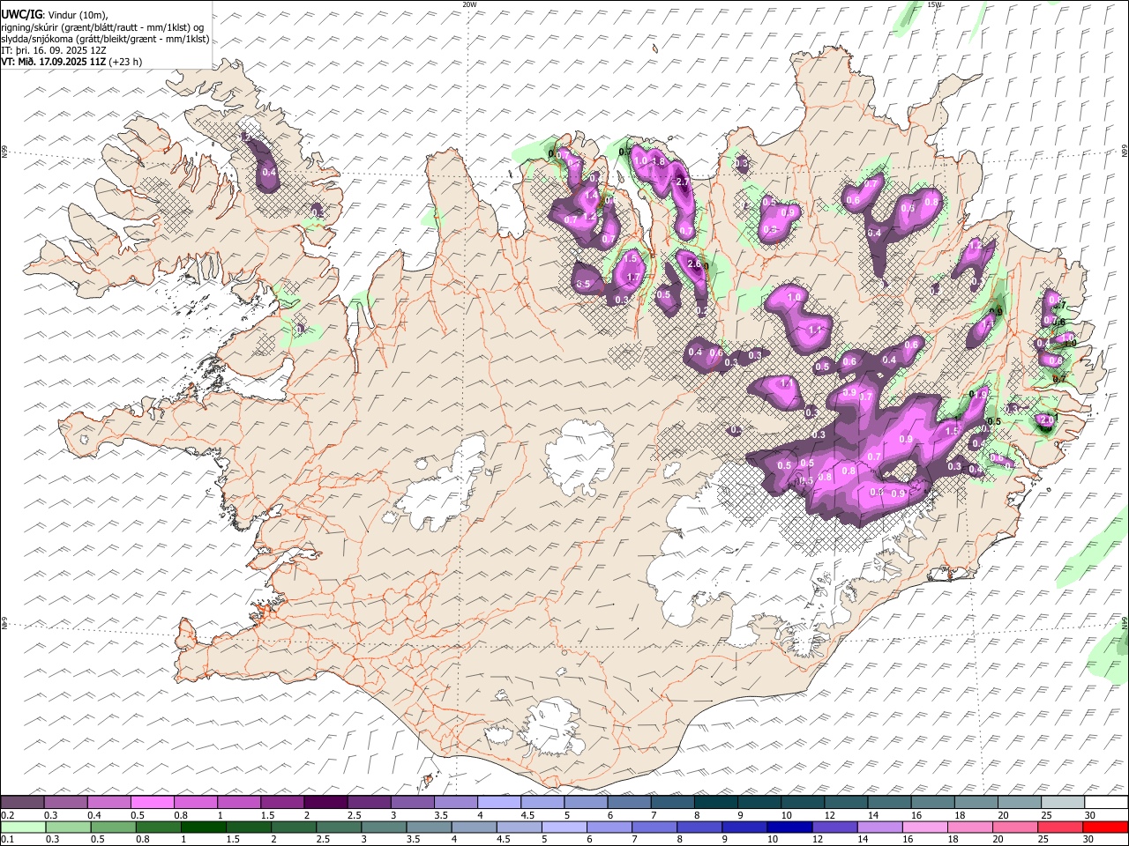This screenshot has height=846, width=1129.
Task: Select the 'slydda/snjókoma' legend description line
Action: (x=105, y=39)
